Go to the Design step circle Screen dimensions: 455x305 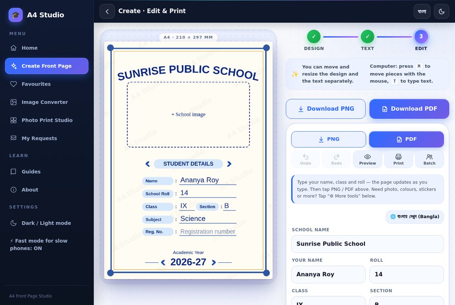pyautogui.click(x=313, y=36)
